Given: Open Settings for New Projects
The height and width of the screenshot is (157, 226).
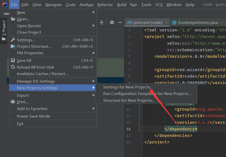Looking at the screenshot, I should [128, 87].
